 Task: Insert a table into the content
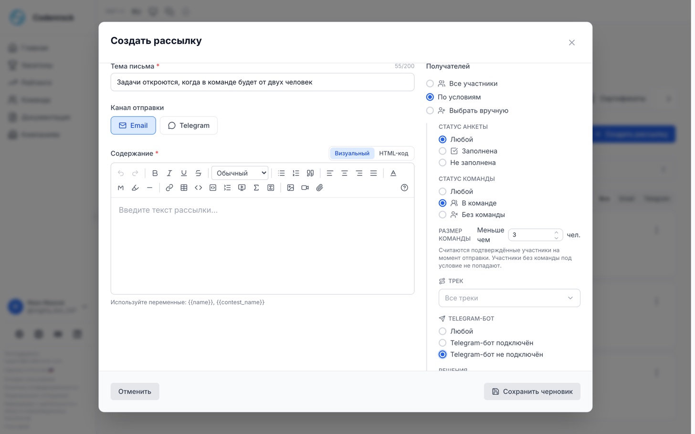(184, 188)
